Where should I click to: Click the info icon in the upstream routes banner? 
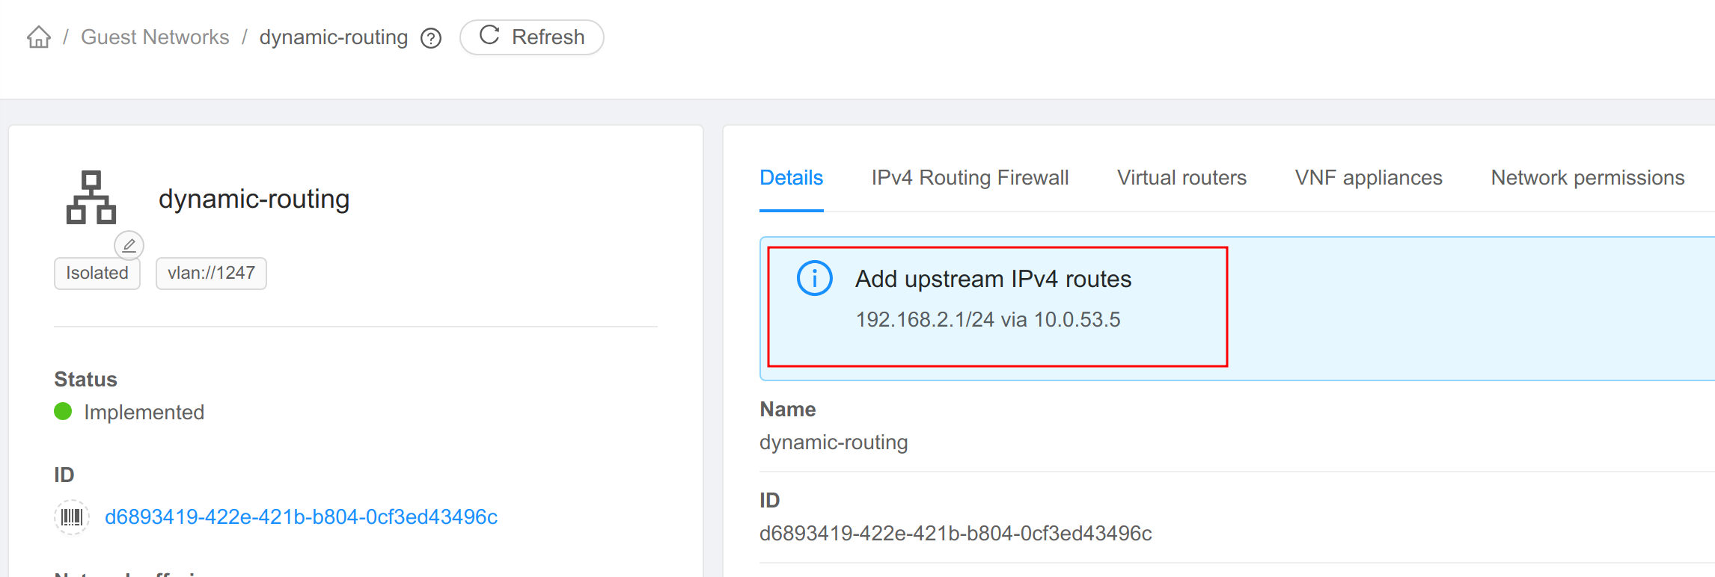[814, 278]
